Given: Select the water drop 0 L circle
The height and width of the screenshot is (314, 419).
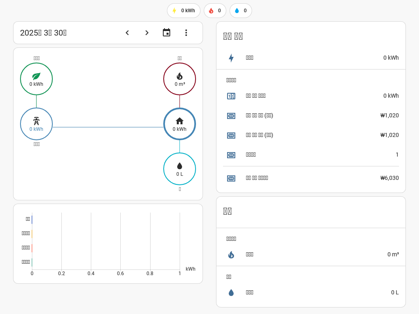Looking at the screenshot, I should 180,169.
